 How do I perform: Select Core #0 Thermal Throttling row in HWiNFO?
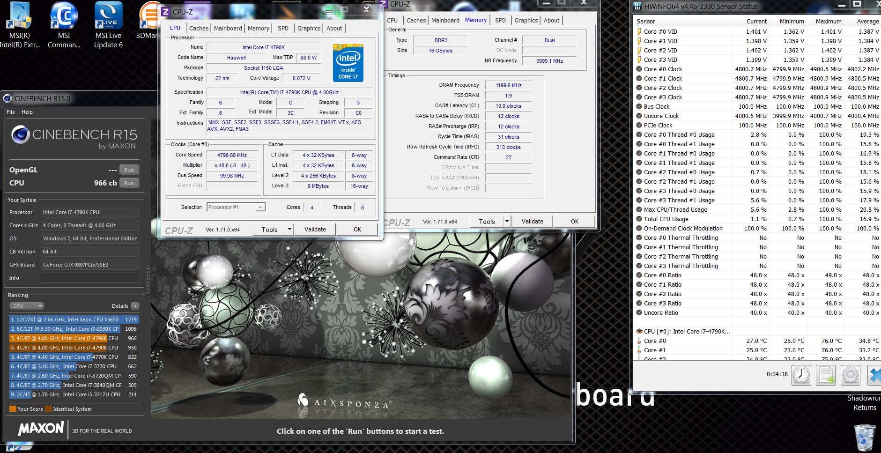pyautogui.click(x=757, y=238)
